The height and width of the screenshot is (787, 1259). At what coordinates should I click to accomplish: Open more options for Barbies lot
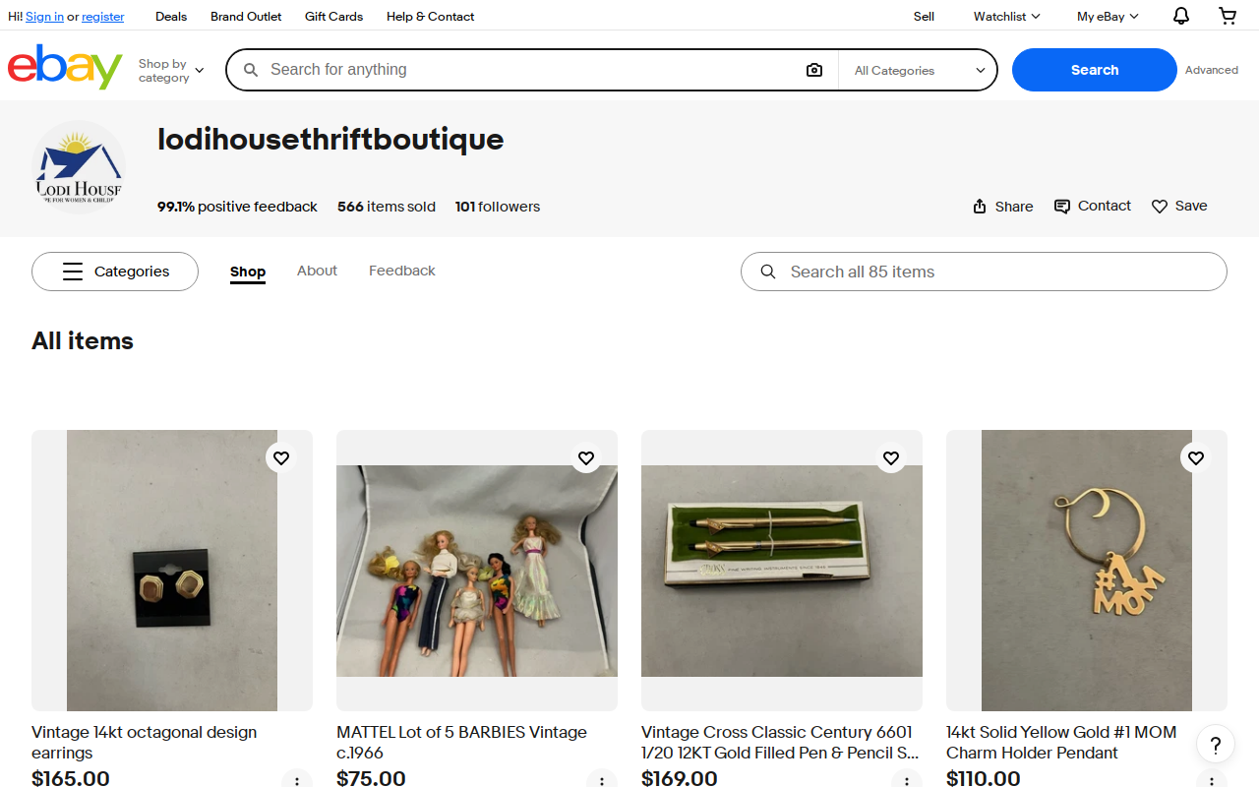pyautogui.click(x=602, y=780)
